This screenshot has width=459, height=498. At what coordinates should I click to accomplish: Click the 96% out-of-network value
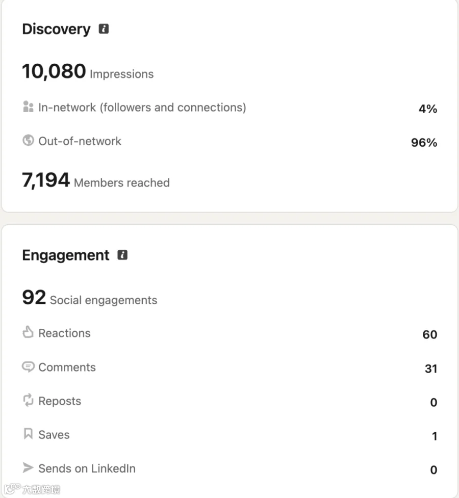[x=424, y=142]
